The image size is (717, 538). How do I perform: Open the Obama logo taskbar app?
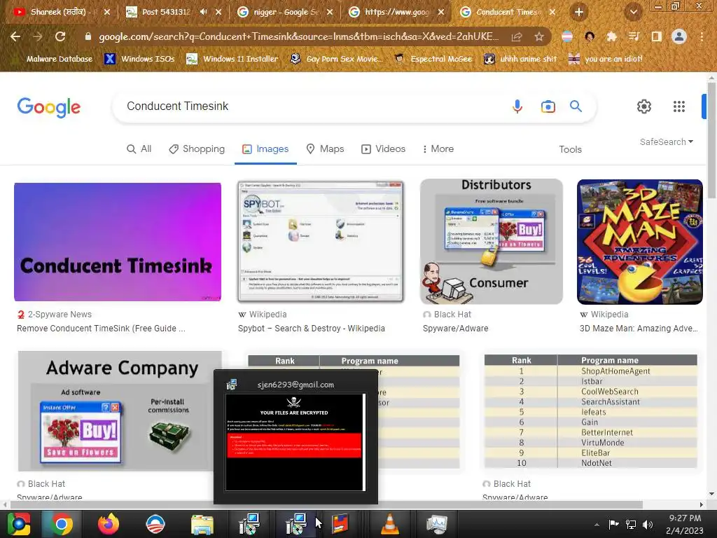click(155, 524)
